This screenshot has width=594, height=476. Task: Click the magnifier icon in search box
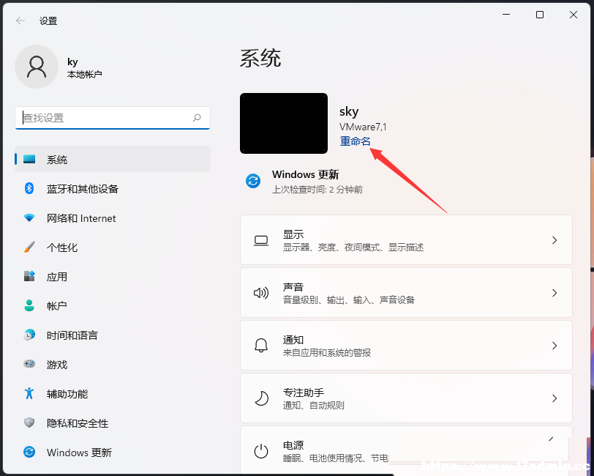197,118
